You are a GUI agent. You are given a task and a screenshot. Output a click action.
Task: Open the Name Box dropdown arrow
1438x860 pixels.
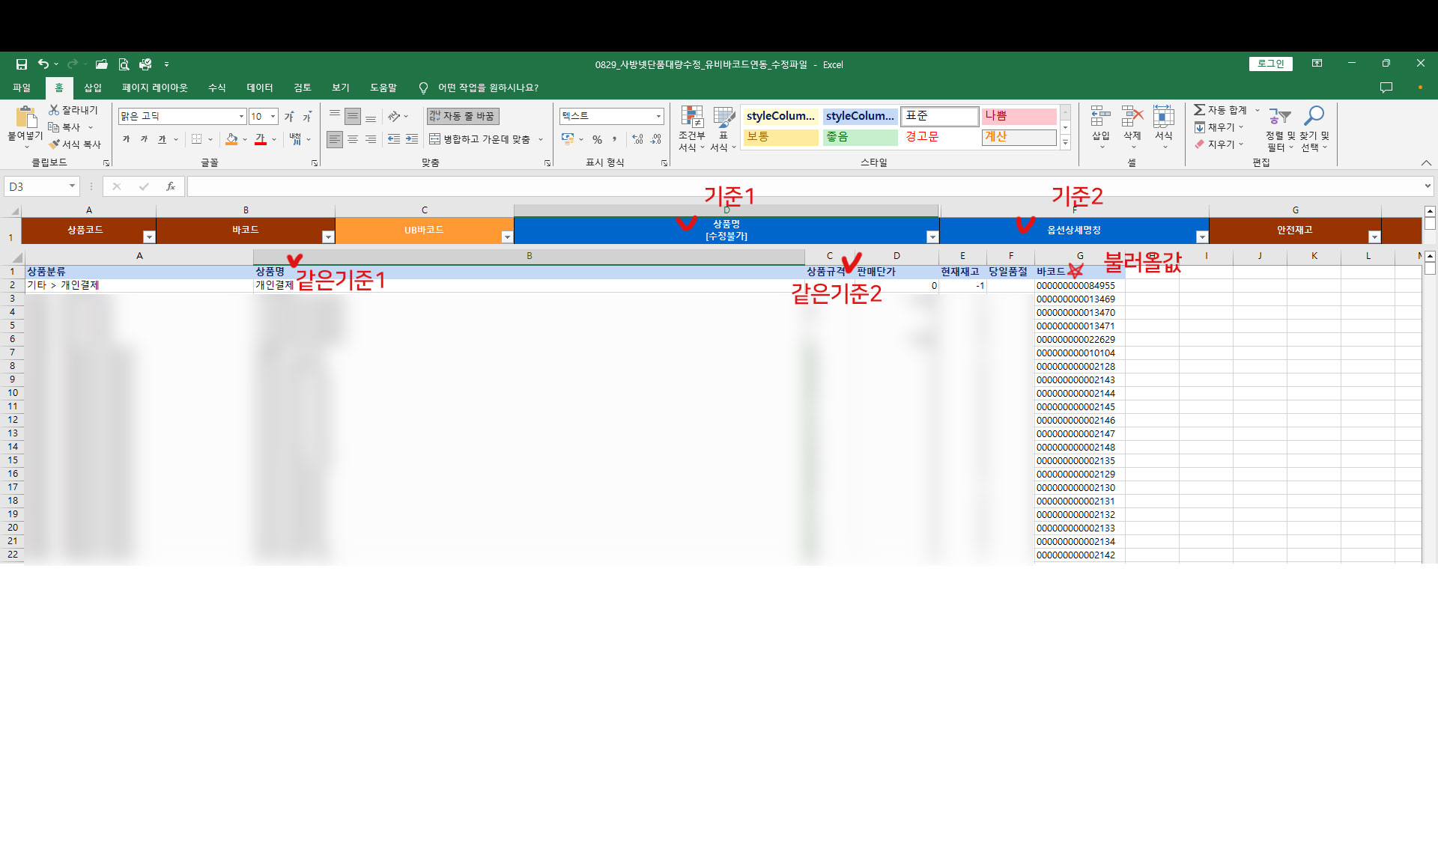[72, 186]
